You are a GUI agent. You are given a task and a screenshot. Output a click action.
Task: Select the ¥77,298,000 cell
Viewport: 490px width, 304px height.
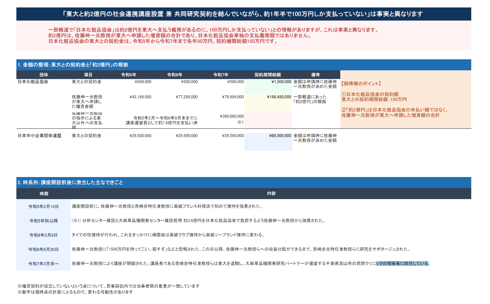pos(187,97)
